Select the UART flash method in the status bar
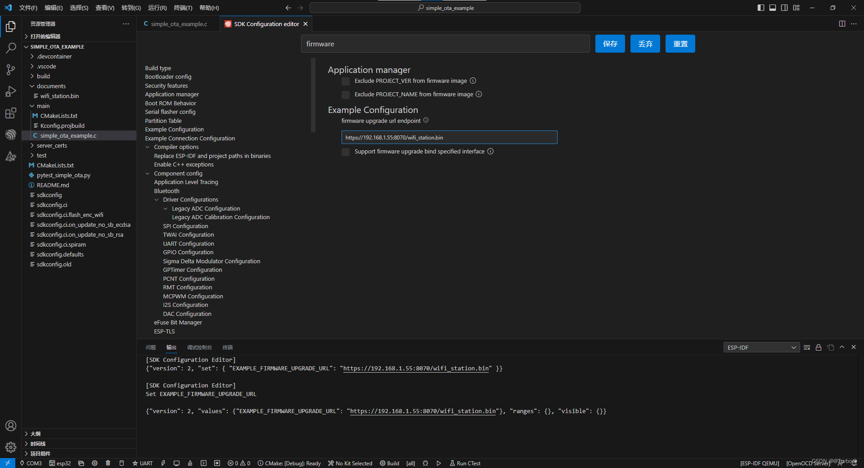This screenshot has width=864, height=468. (x=142, y=463)
